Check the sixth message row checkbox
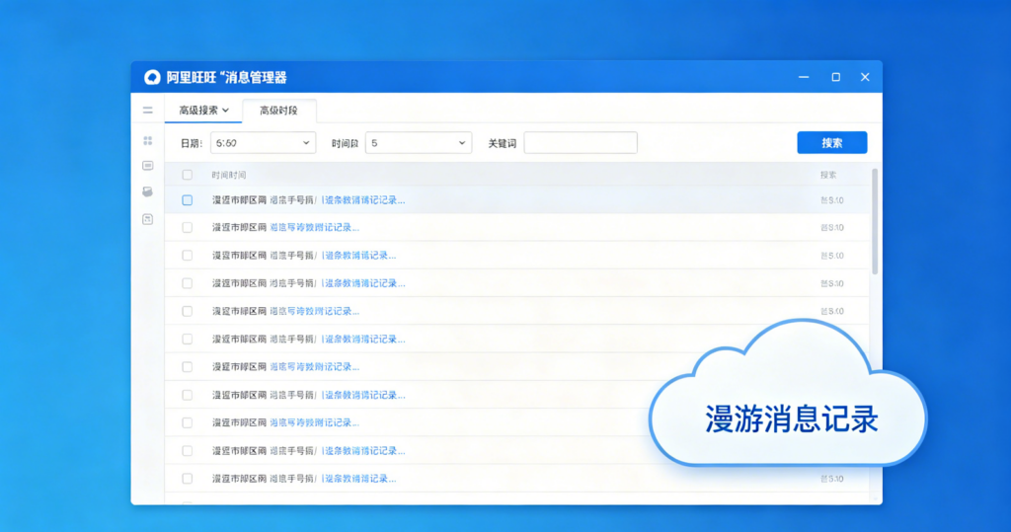 pos(187,339)
